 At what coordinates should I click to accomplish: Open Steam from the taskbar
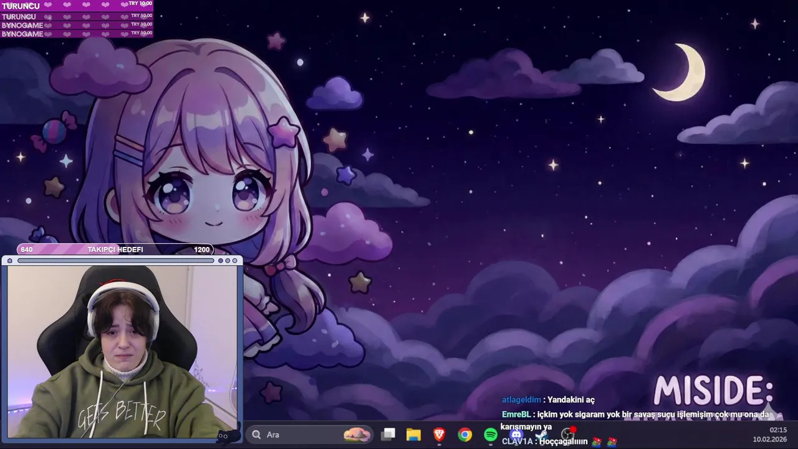542,434
